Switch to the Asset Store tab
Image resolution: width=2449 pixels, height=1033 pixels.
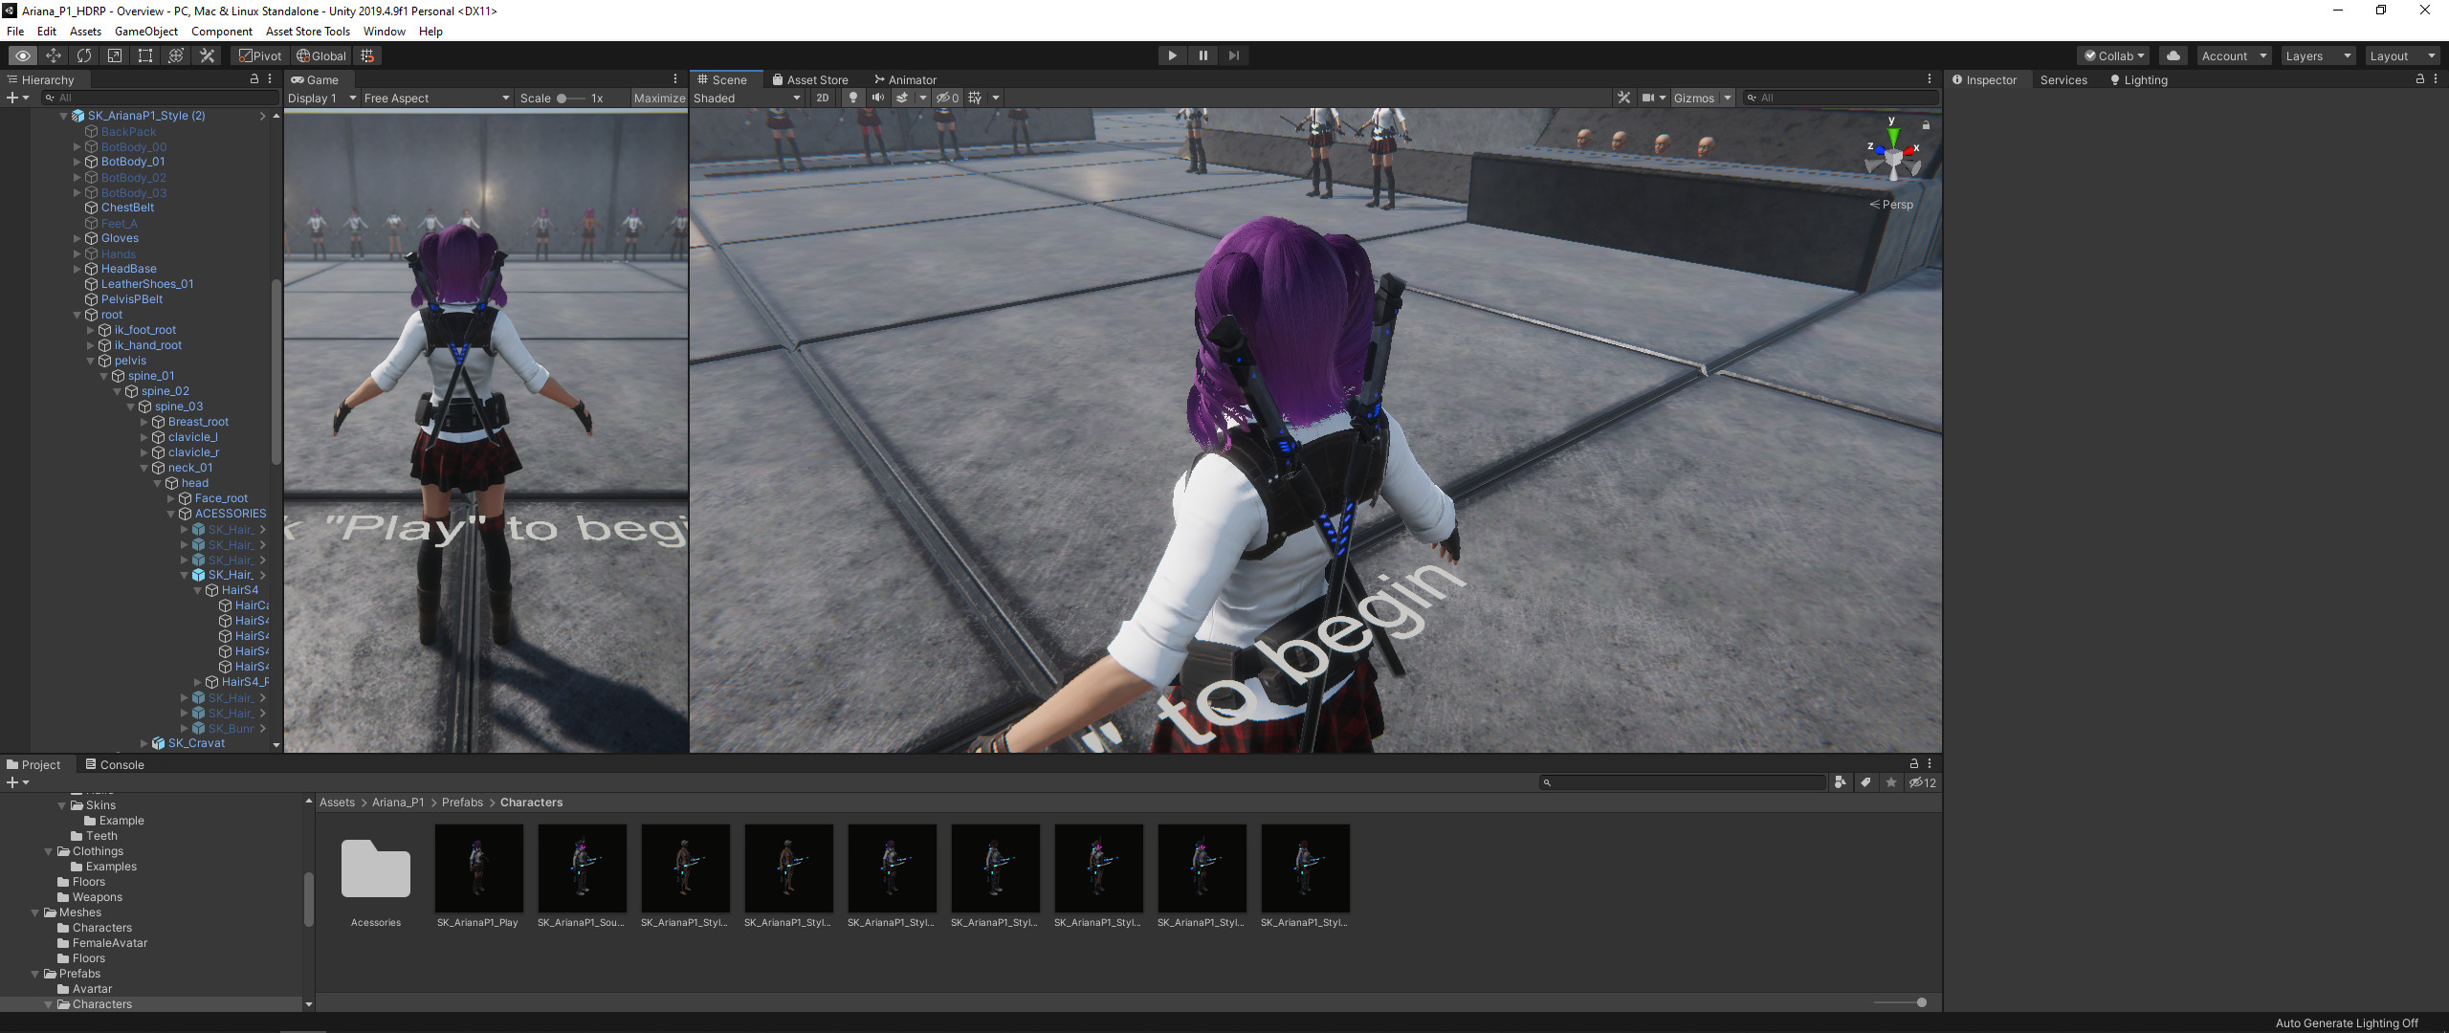click(810, 79)
